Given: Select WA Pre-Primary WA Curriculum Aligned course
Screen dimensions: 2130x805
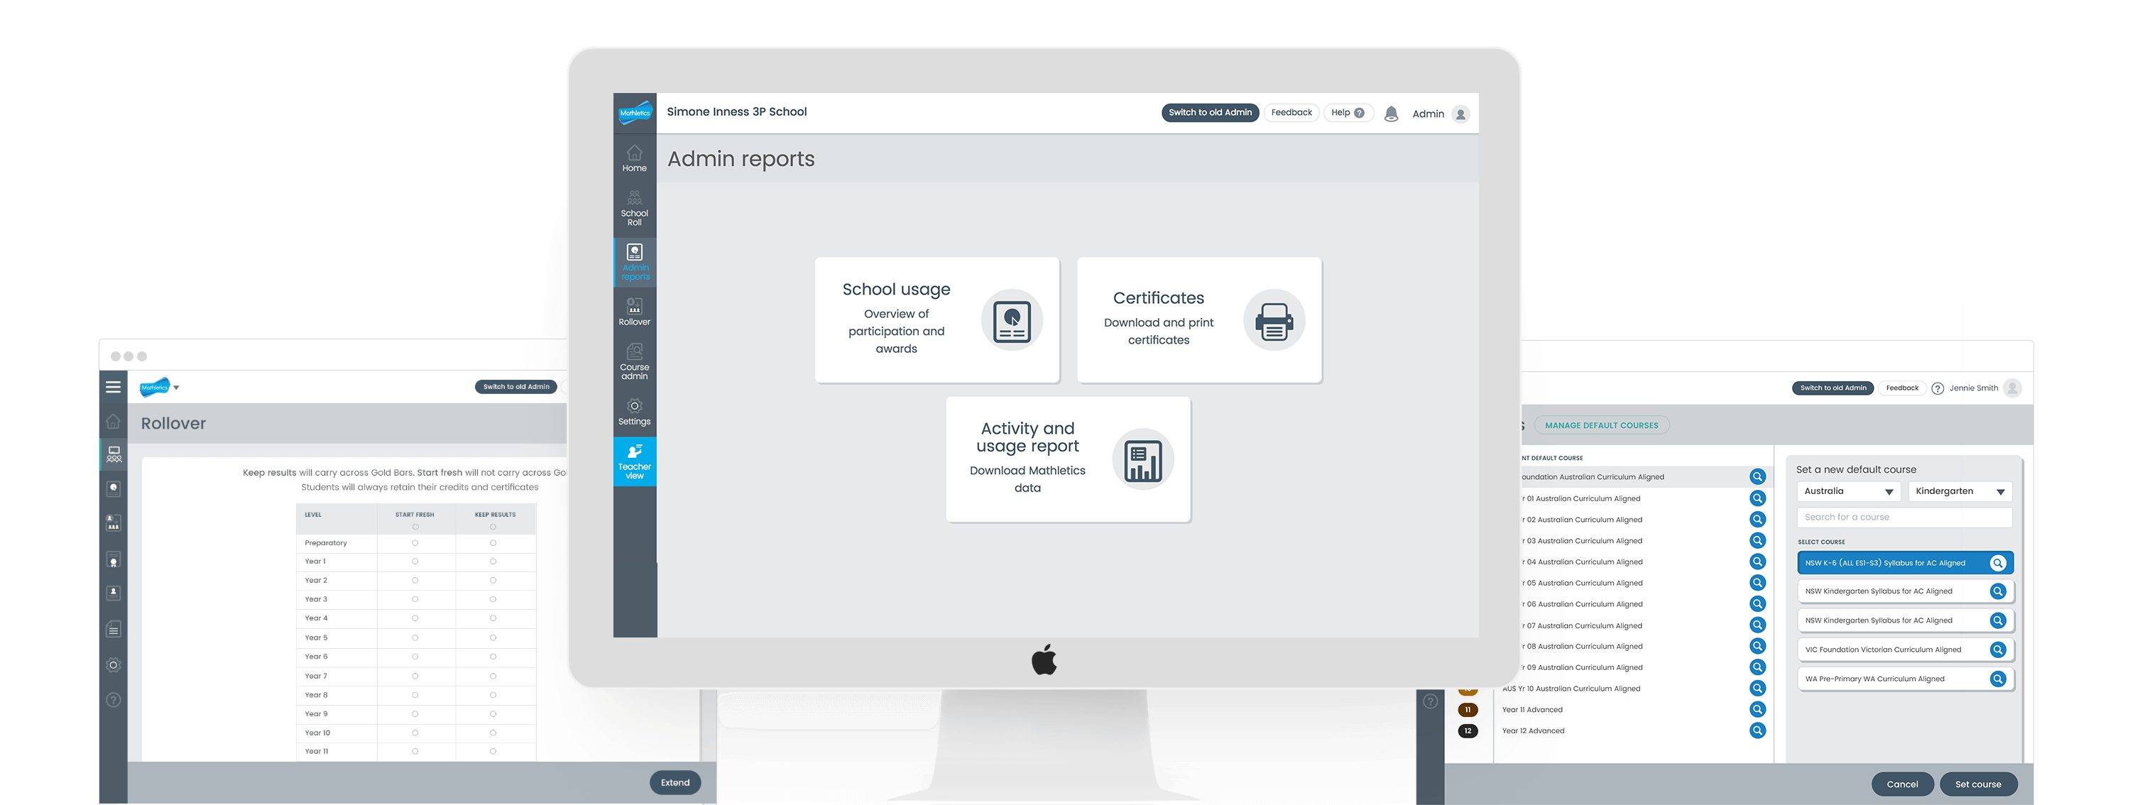Looking at the screenshot, I should click(x=1905, y=679).
